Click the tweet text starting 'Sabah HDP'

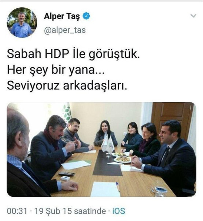73,54
